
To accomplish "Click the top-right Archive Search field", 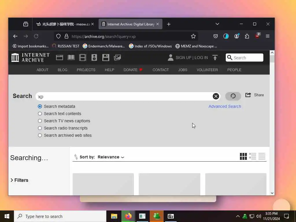I will pyautogui.click(x=245, y=58).
